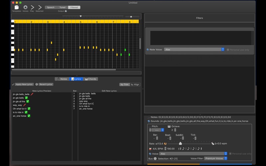266x166 pixels.
Task: Click the circular revert icon beside Revert Lyrics
Action: coord(37,84)
